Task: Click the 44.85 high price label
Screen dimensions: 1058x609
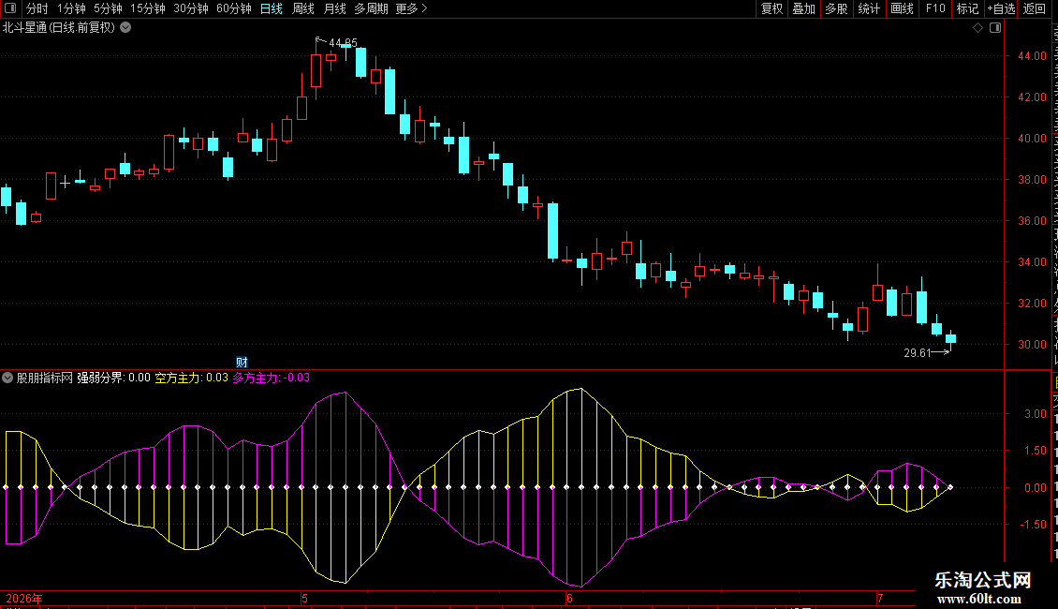Action: pos(343,42)
